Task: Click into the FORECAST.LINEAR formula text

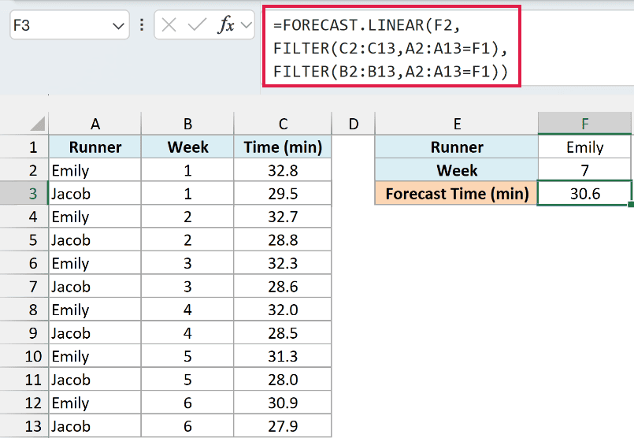Action: [x=391, y=48]
